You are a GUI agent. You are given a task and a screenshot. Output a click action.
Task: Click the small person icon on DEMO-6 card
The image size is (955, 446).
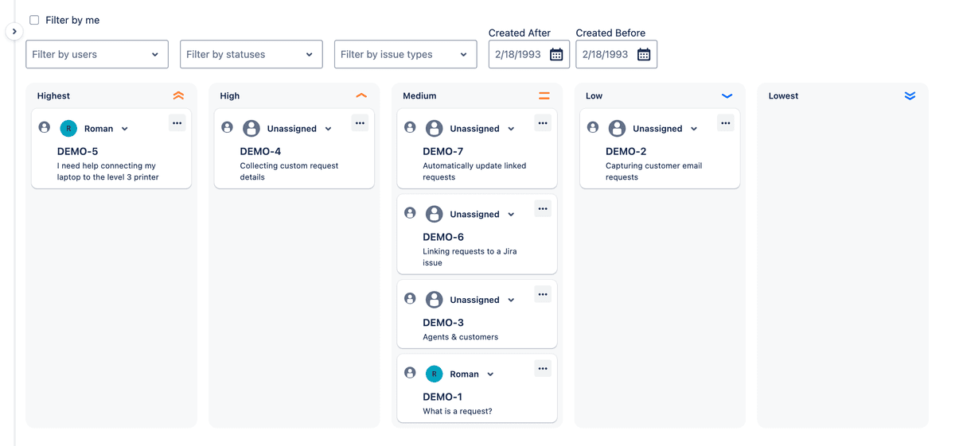coord(411,213)
